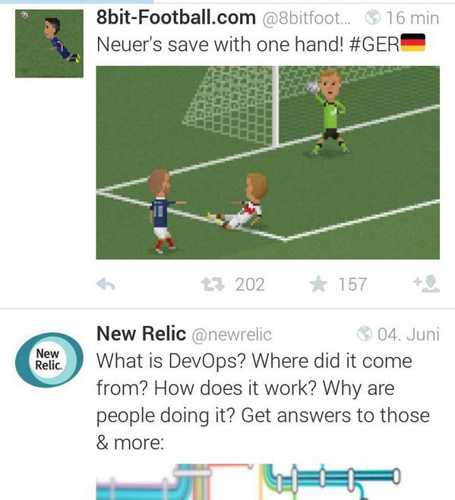Tap the 16 min timestamp
The width and height of the screenshot is (455, 500).
(x=412, y=18)
